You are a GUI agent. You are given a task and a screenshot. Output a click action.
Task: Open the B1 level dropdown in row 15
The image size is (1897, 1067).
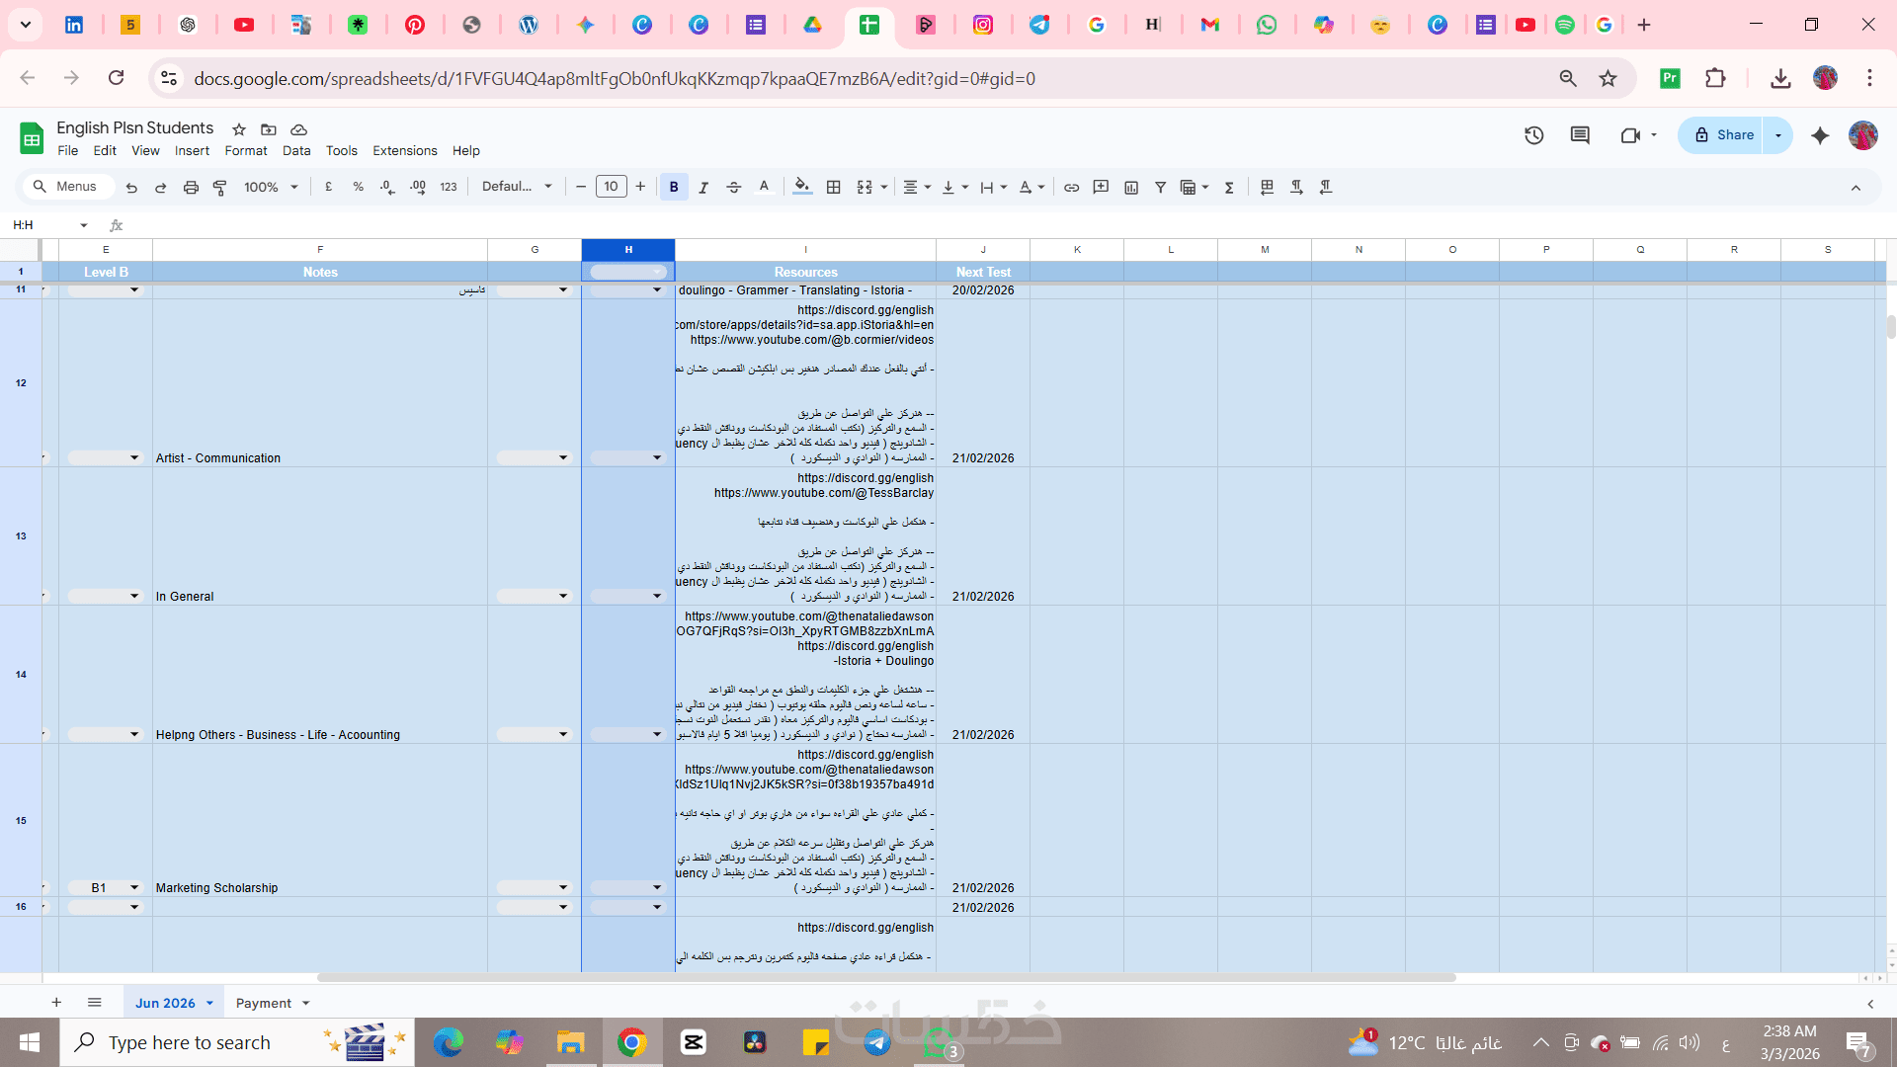click(x=134, y=887)
